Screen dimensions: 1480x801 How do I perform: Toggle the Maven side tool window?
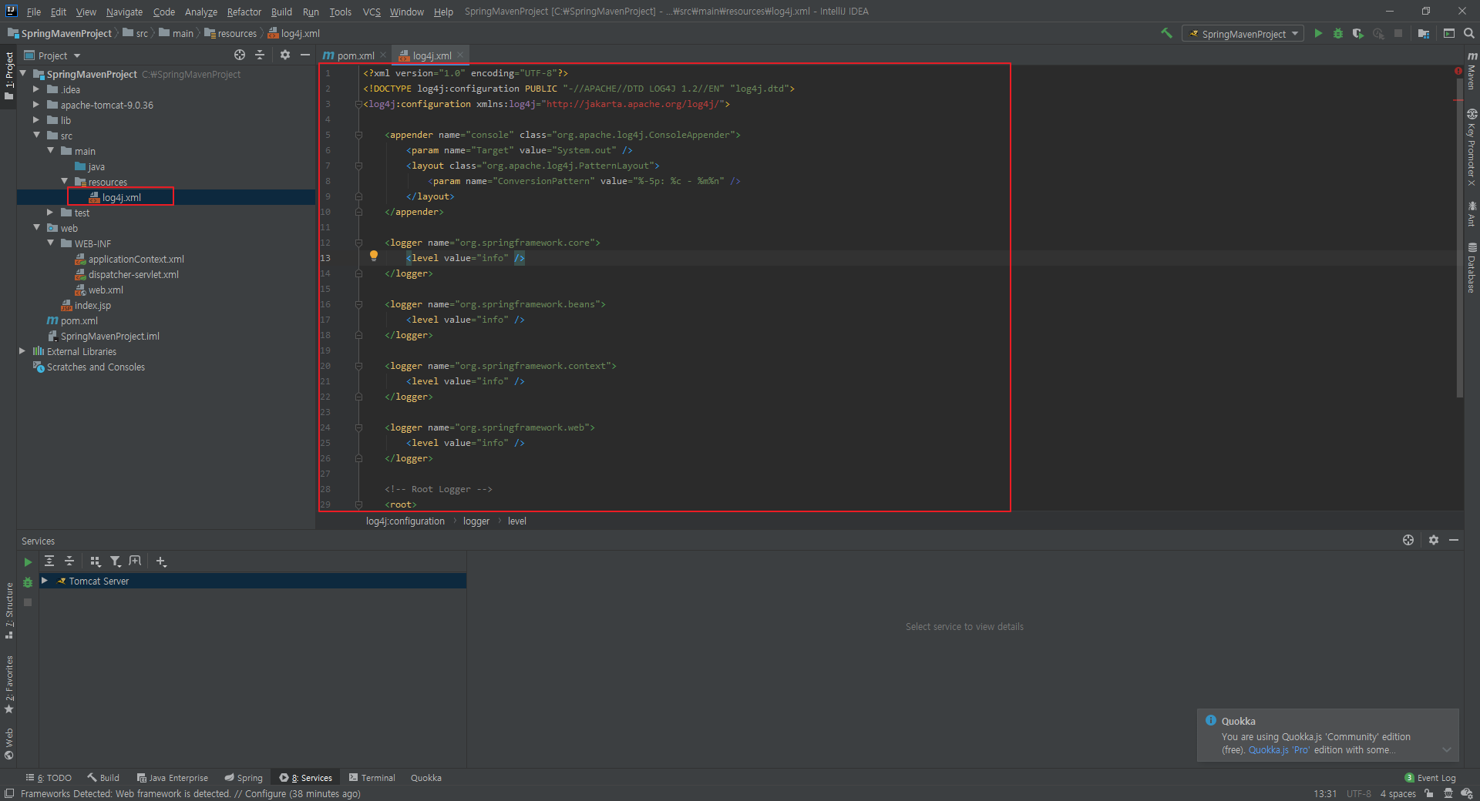point(1472,70)
